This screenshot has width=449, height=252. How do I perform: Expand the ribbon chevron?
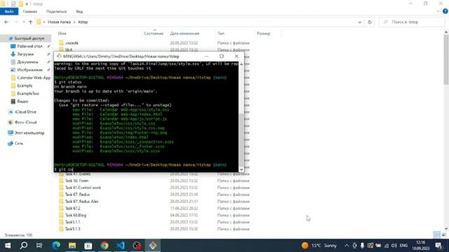point(438,11)
